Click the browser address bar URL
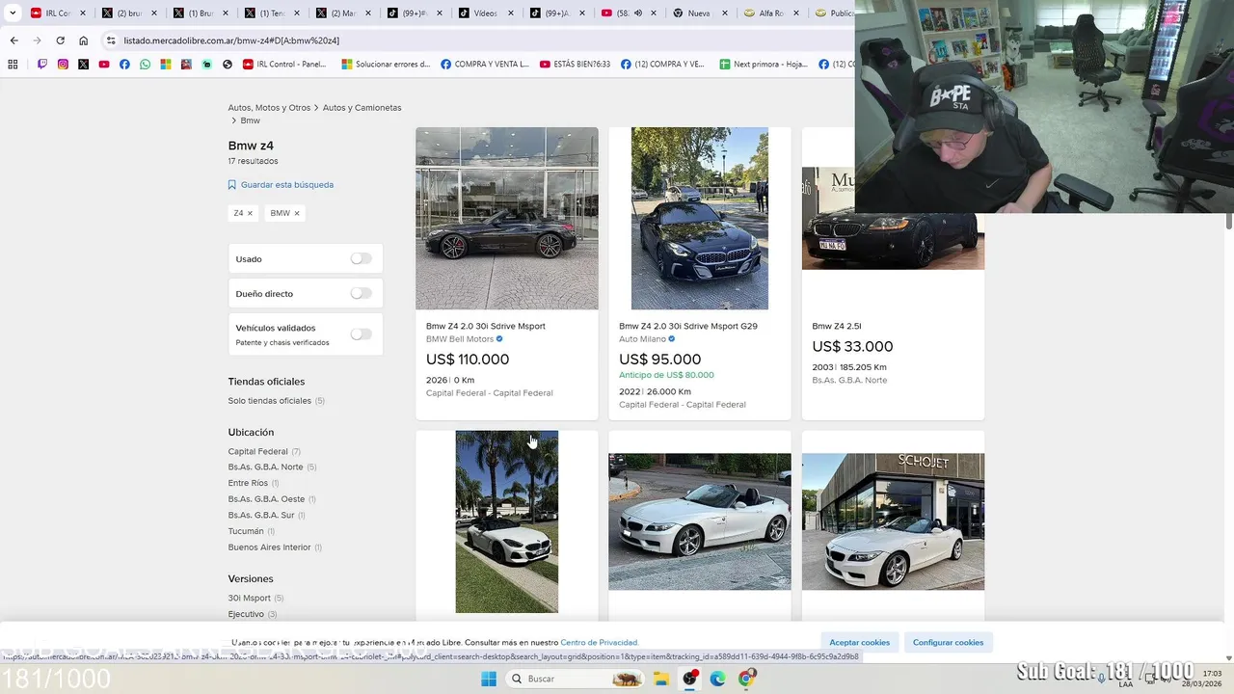The width and height of the screenshot is (1234, 694). (x=231, y=40)
